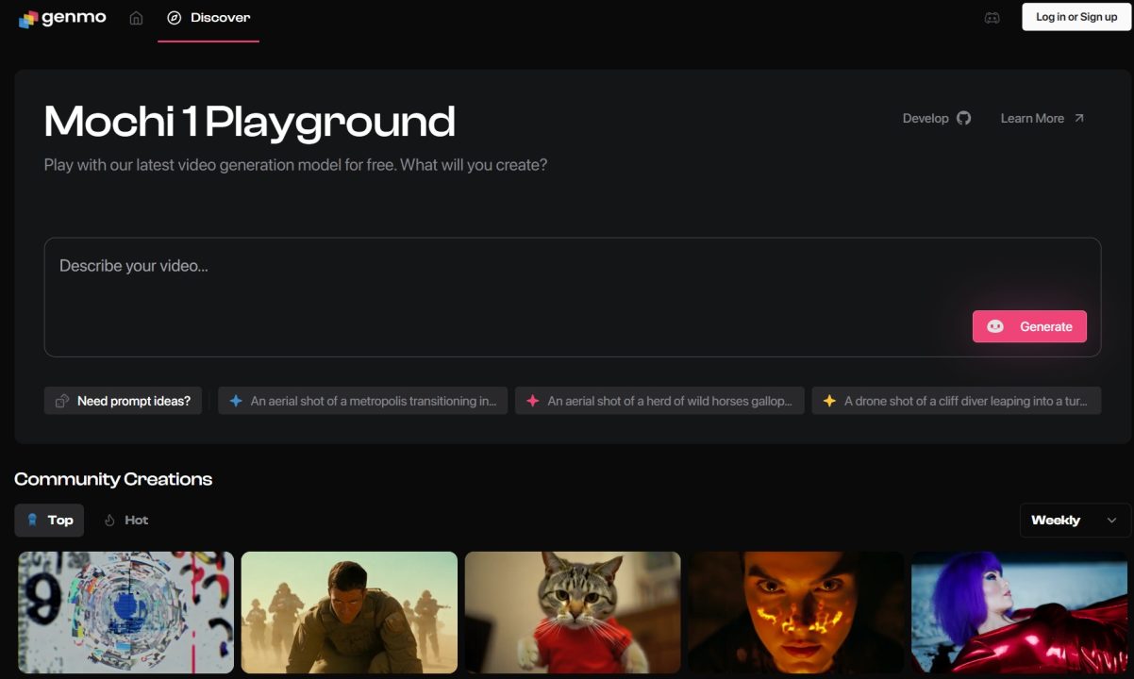Click the Genmo logo

pos(61,17)
